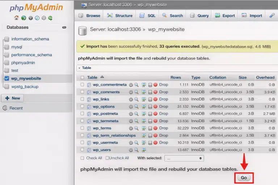Click the home icon under phpMyAdmin logo

[x=16, y=18]
